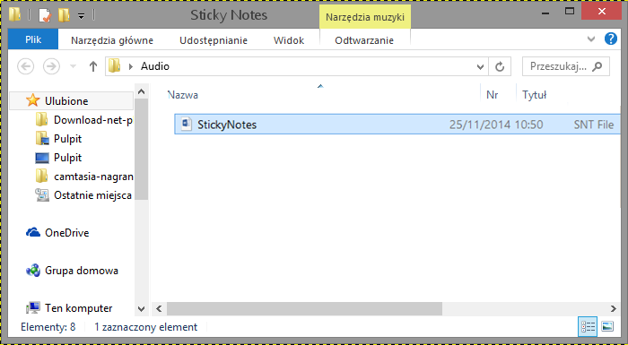Viewport: 628px width, 345px height.
Task: Open the Customize Quick Access Toolbar dropdown
Action: [x=81, y=16]
